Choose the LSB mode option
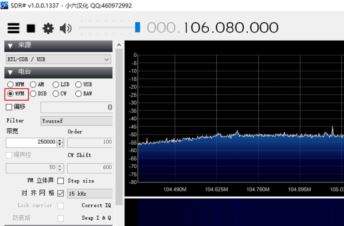The height and width of the screenshot is (226, 344). 61,84
